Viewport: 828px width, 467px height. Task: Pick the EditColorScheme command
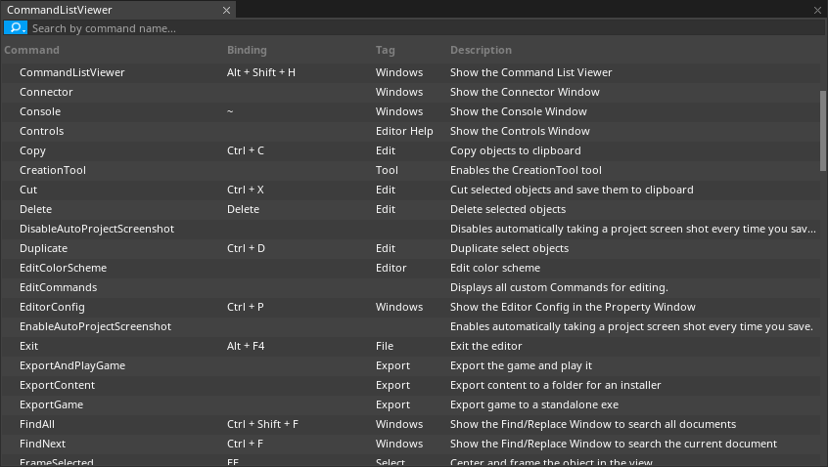(63, 268)
